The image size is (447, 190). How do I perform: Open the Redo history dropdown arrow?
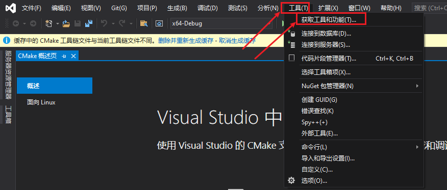pos(131,23)
